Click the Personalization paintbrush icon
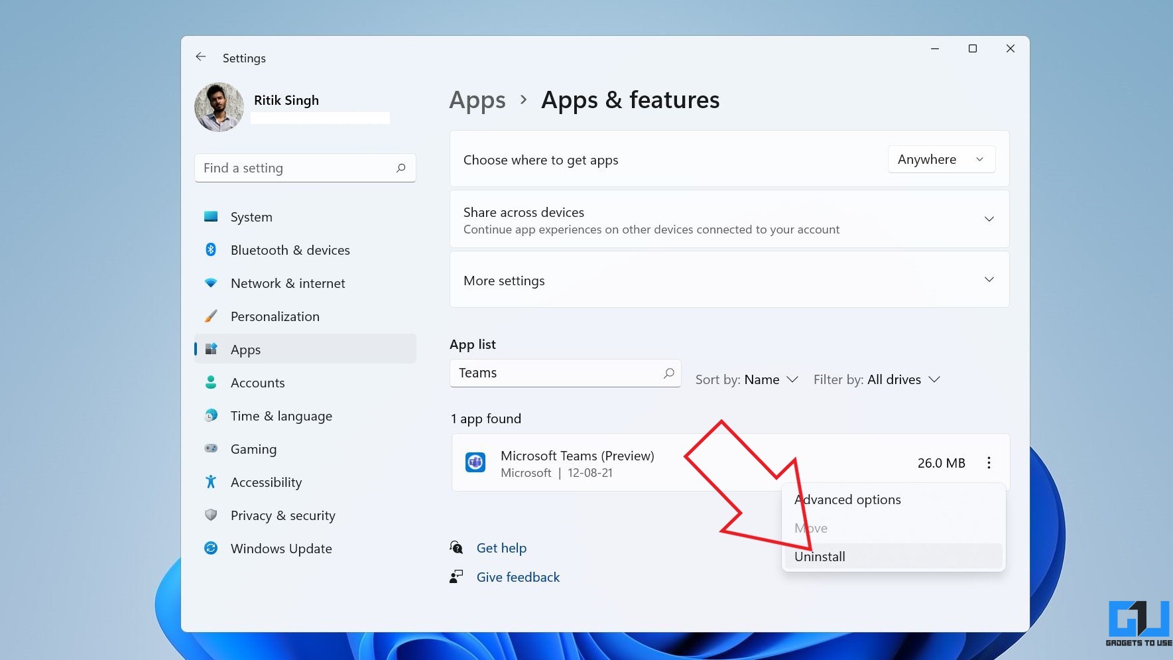Screen dimensions: 1173x660 [211, 316]
